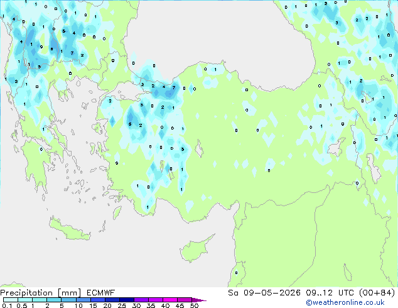Select the 0.5–1 mm legend swatch
Viewport: 398px width, 308px height.
[25, 300]
